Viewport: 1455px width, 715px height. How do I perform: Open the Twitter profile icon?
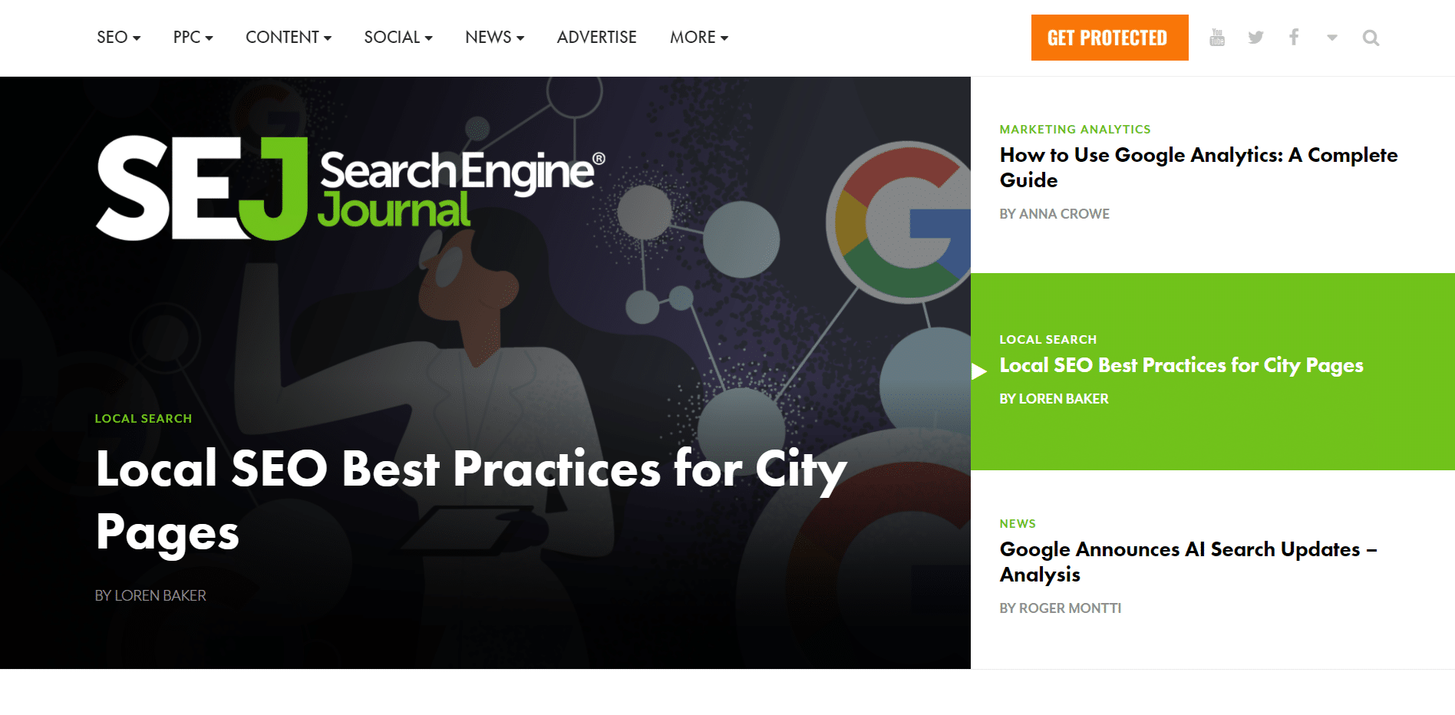tap(1255, 38)
